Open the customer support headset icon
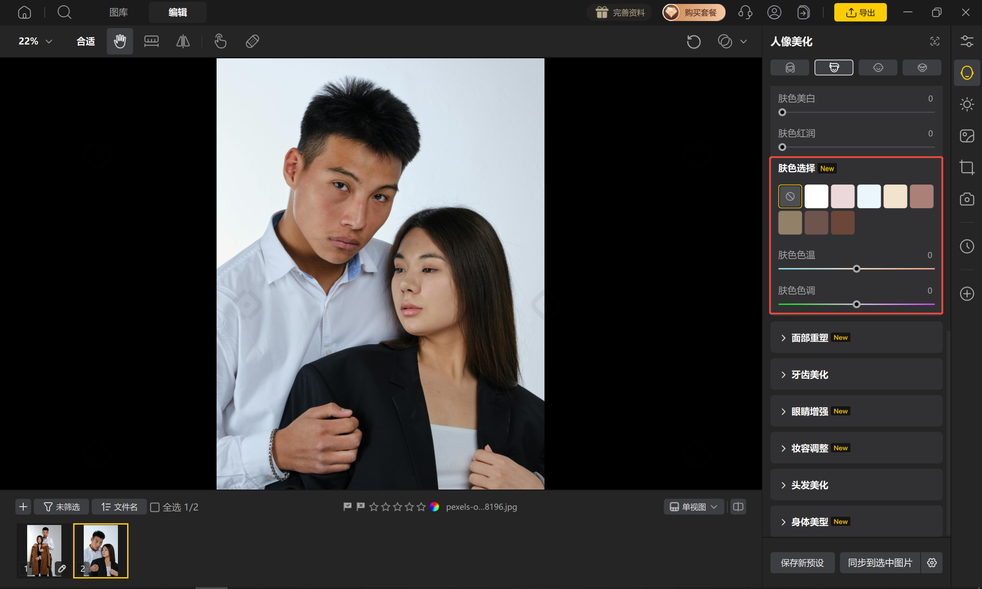 click(x=745, y=12)
